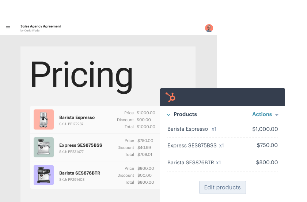Click the $40.99 discount value
Image resolution: width=307 pixels, height=202 pixels.
(144, 147)
